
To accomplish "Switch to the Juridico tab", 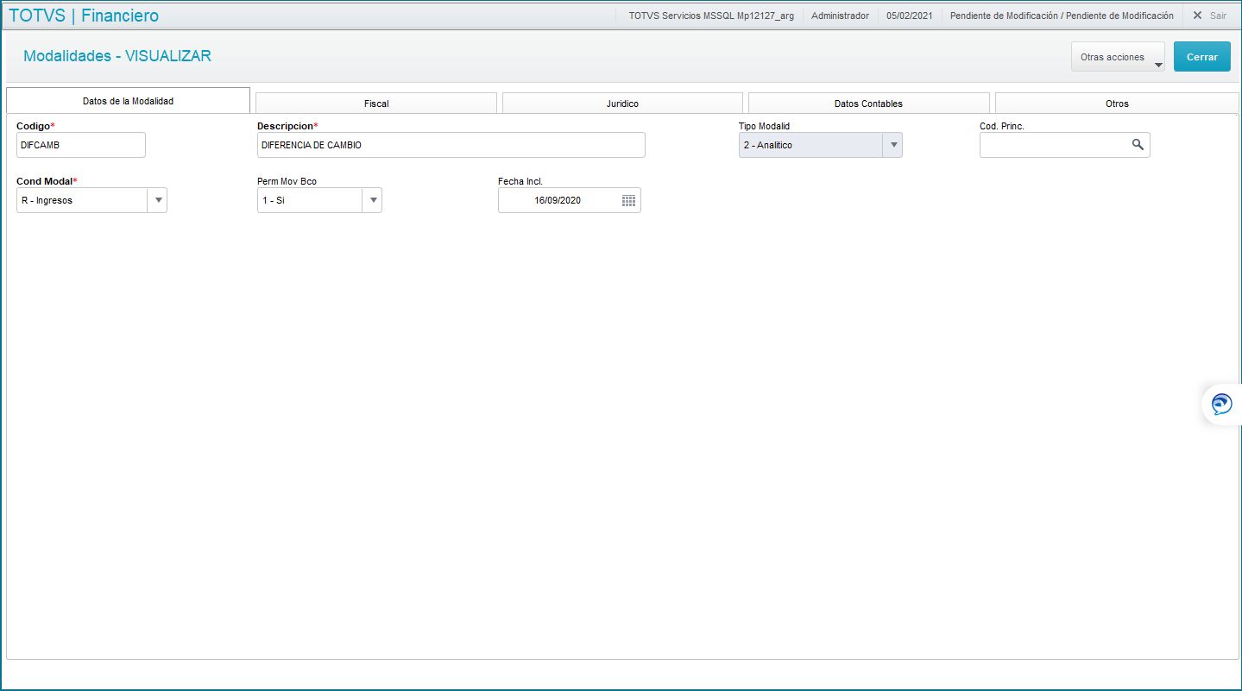I will [x=622, y=104].
